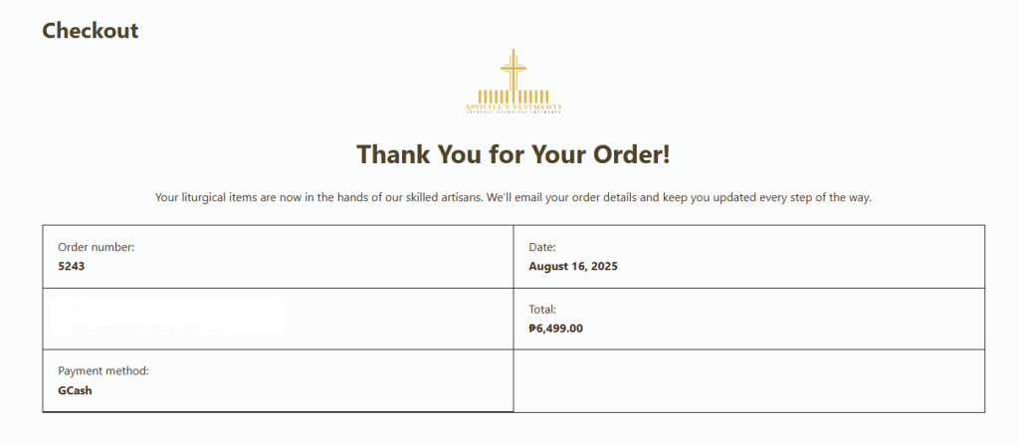Click the liturgical items confirmation paragraph

coord(513,197)
